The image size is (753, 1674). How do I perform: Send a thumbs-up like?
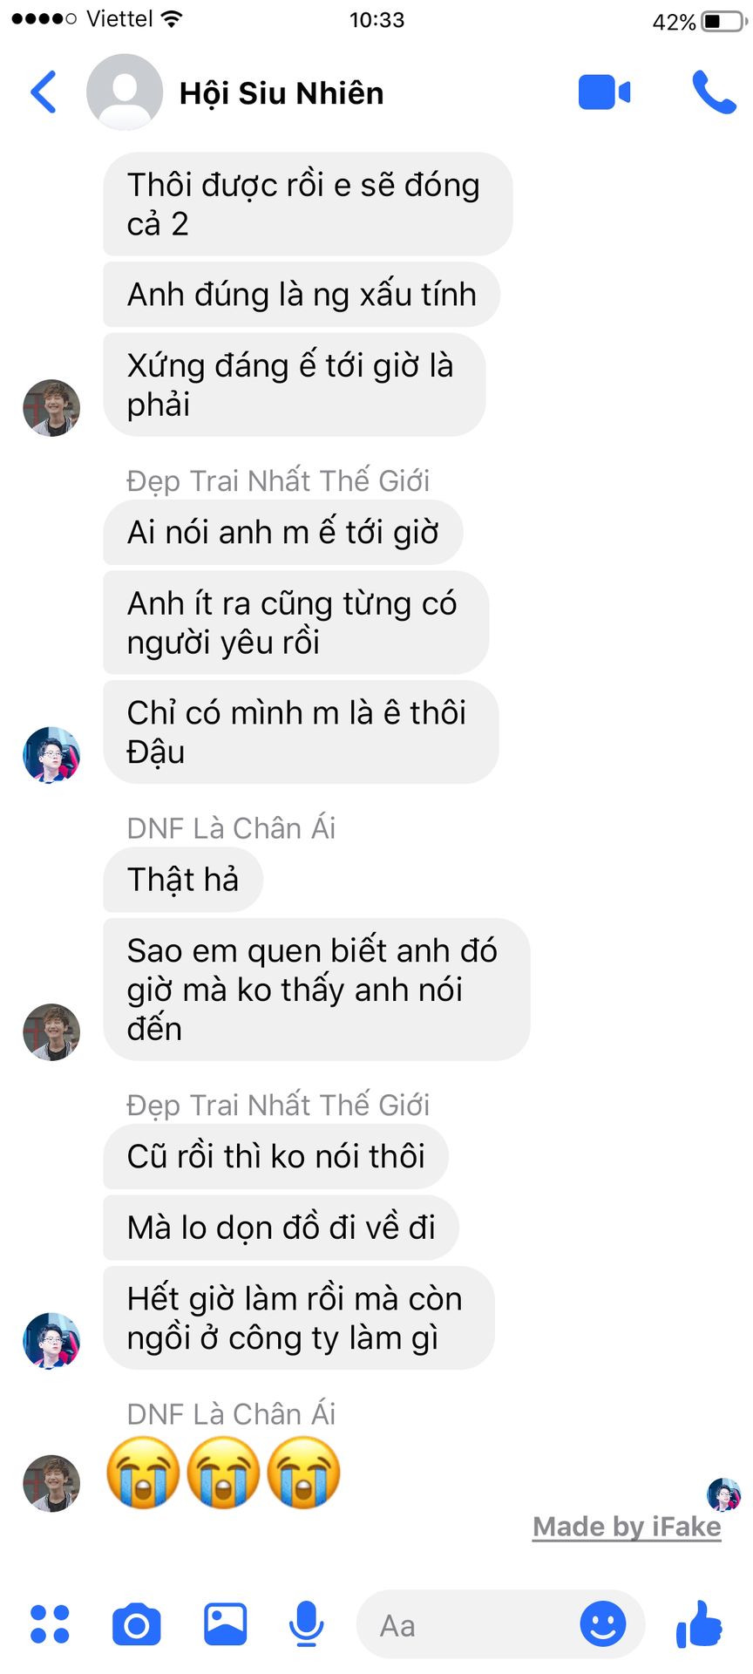pos(699,1623)
